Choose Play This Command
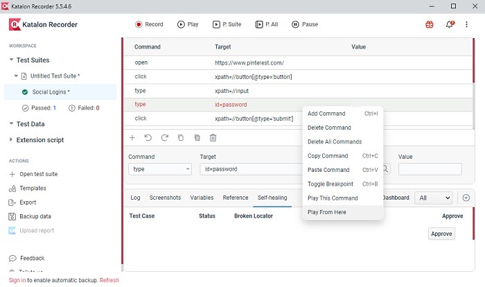The height and width of the screenshot is (287, 485). click(x=342, y=198)
